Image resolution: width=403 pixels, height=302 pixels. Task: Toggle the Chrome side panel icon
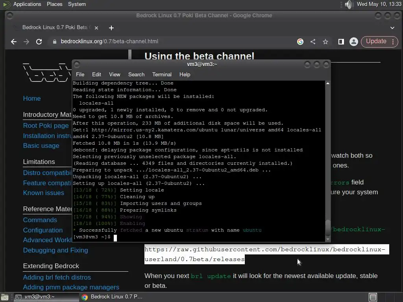341,42
